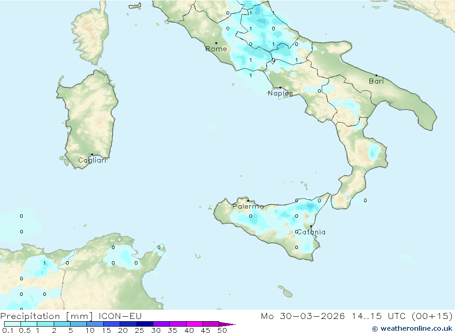Click the legend label '10'

click(x=90, y=330)
